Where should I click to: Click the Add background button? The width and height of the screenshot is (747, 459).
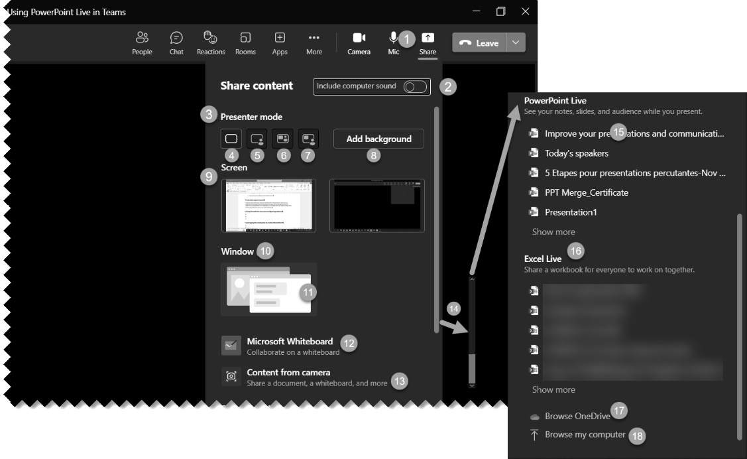coord(378,139)
